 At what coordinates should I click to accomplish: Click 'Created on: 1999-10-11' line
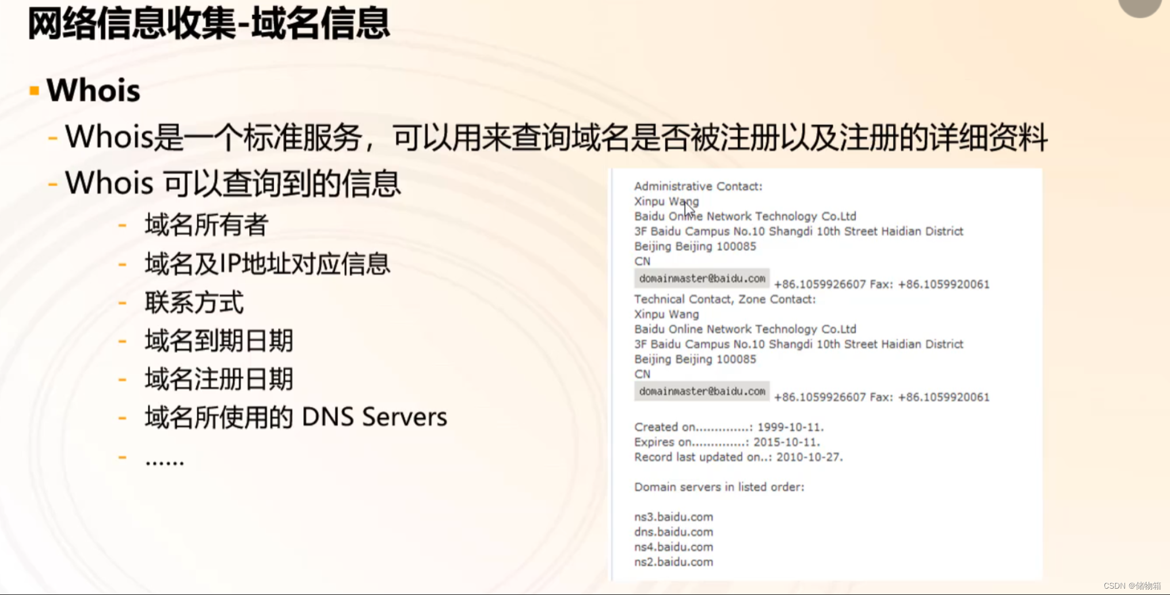(x=729, y=427)
